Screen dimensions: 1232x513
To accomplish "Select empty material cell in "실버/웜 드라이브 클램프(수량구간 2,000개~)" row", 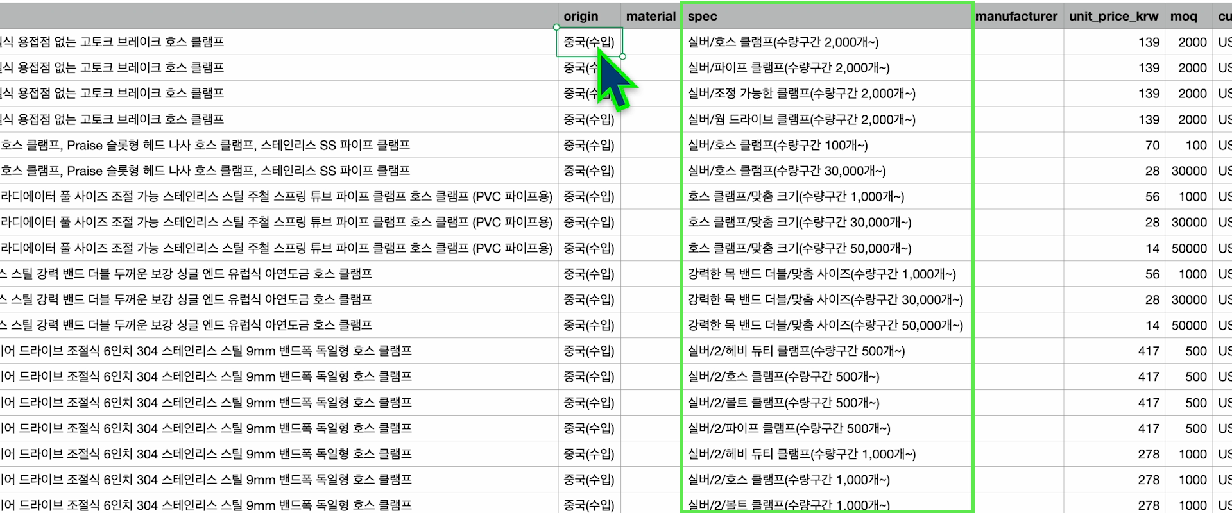I will pyautogui.click(x=651, y=119).
